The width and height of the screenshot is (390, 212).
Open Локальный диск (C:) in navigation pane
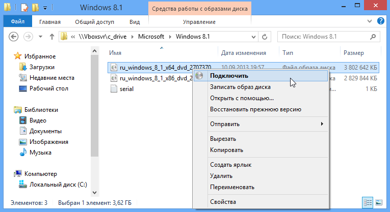click(58, 184)
